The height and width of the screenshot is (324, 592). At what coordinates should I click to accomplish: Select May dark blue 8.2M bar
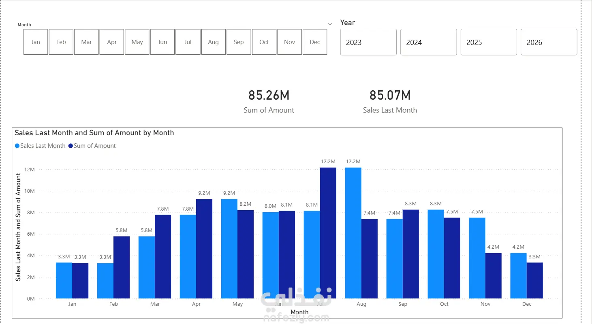point(246,255)
